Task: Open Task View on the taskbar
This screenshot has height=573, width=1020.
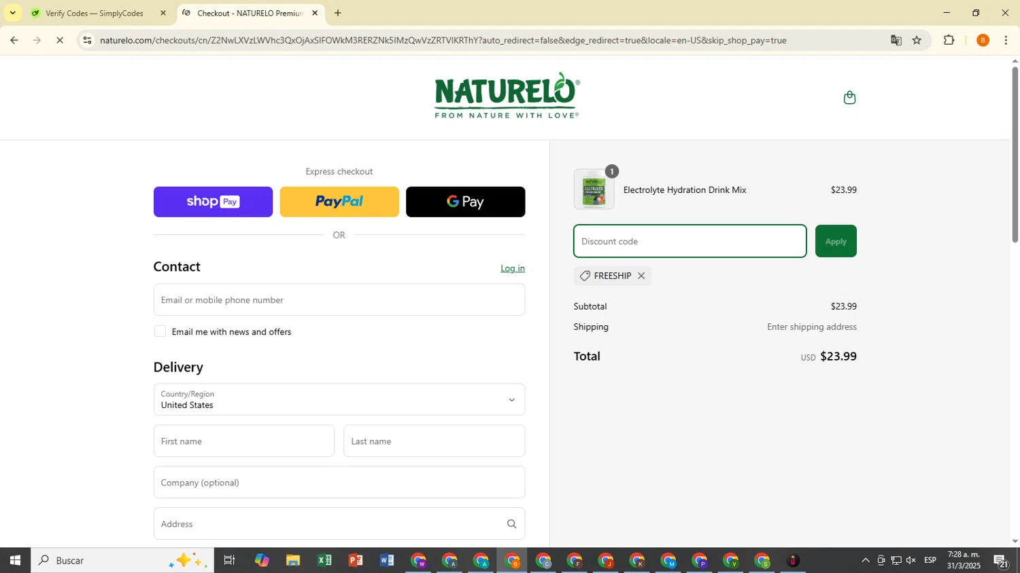Action: [230, 560]
